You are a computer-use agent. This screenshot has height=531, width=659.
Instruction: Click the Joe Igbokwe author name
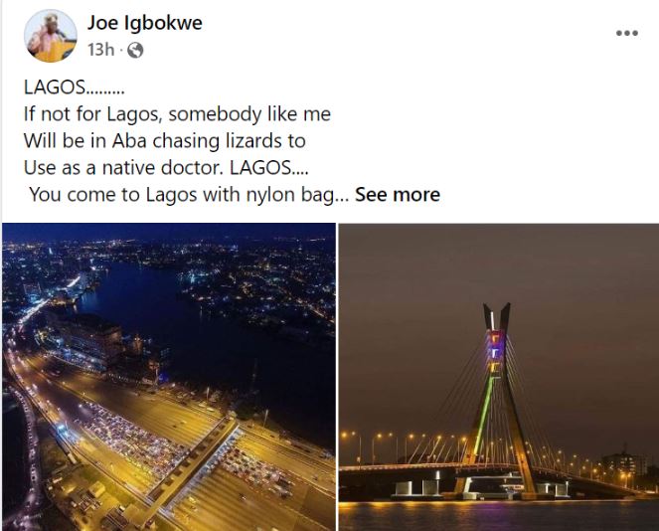pyautogui.click(x=144, y=23)
